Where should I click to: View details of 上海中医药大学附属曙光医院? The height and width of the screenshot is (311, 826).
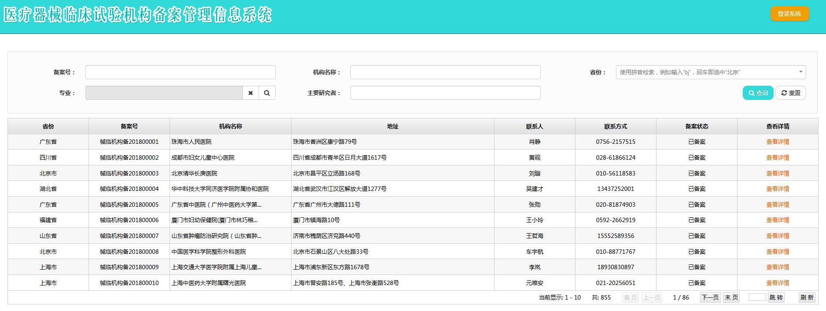point(778,283)
